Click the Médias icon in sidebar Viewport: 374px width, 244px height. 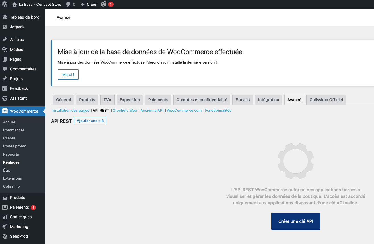[x=5, y=50]
